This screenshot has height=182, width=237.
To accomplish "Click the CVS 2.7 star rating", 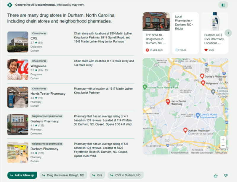I will click(36, 43).
